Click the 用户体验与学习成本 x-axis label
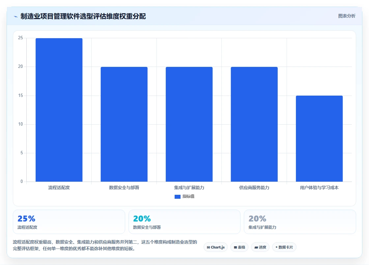 point(319,188)
